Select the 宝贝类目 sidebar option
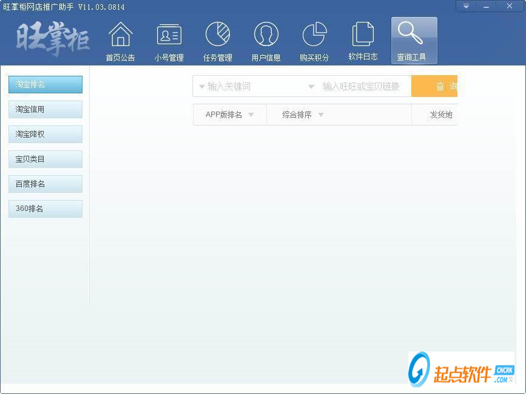526x394 pixels. 45,159
